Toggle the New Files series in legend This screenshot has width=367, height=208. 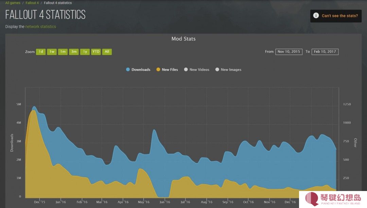(x=167, y=69)
